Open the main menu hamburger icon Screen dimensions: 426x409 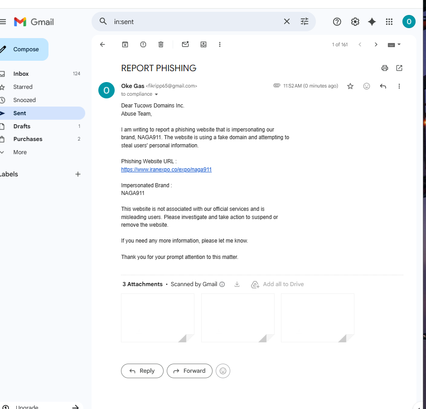[3, 22]
